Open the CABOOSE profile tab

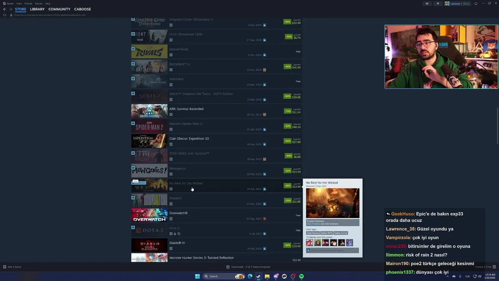coord(83,9)
